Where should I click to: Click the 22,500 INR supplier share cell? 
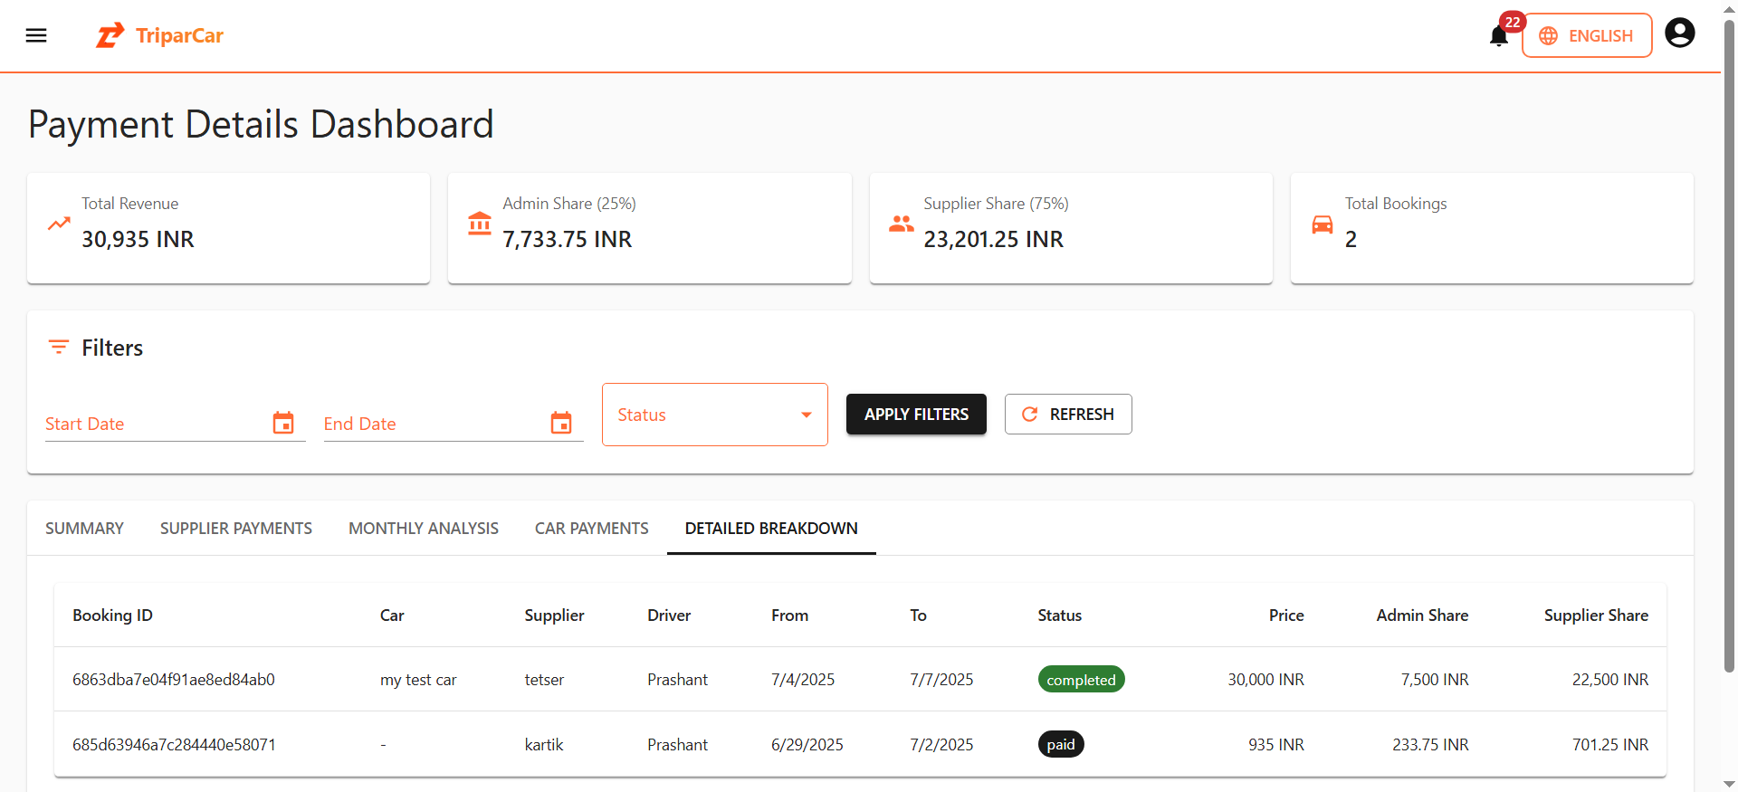coord(1610,680)
